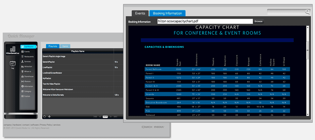Viewport: 315px width, 140px height.
Task: Switch to the Items tab
Action: click(65, 46)
